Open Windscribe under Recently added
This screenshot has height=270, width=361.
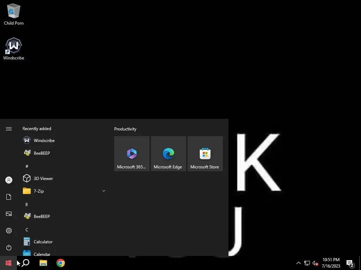(x=65, y=140)
